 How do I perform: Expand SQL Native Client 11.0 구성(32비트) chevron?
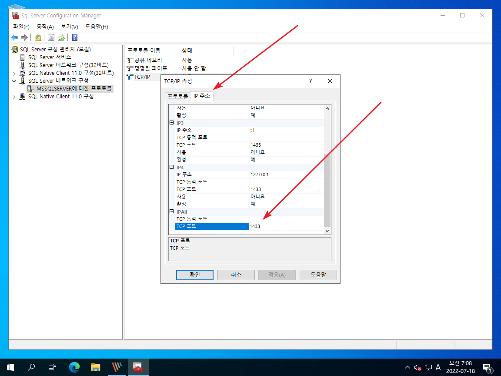pyautogui.click(x=14, y=73)
